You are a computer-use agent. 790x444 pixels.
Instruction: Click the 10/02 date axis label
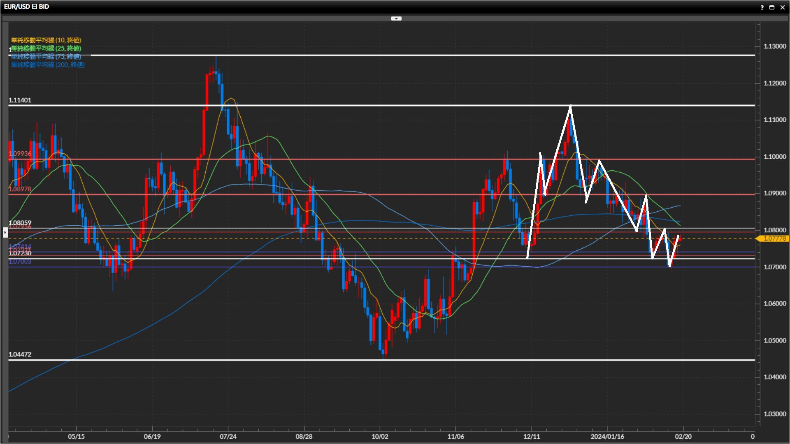(x=380, y=437)
